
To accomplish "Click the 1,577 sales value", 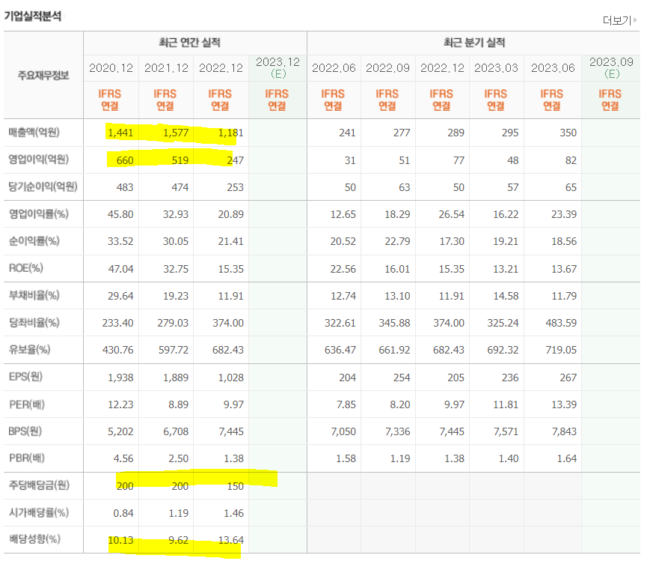I will click(176, 133).
